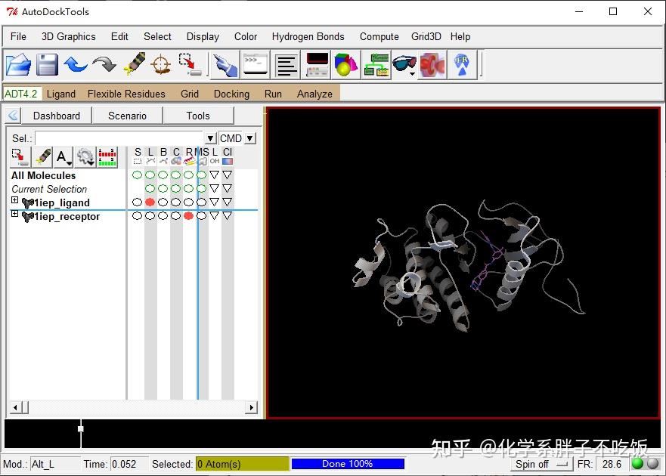Click the crosshair target icon in toolbar
Screen dimensions: 666x476
click(x=161, y=65)
